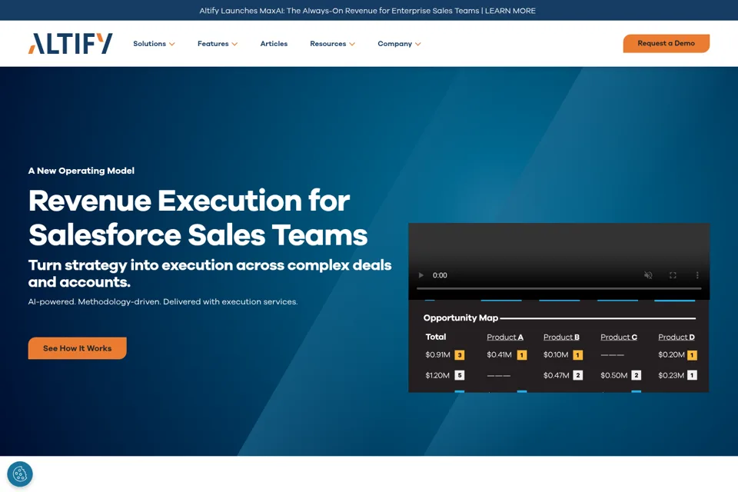Click 'A New Operating Model' text
Screen dimensions: 738x492
pos(81,171)
